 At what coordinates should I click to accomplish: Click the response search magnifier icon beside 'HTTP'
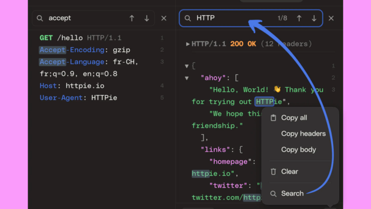click(x=188, y=18)
